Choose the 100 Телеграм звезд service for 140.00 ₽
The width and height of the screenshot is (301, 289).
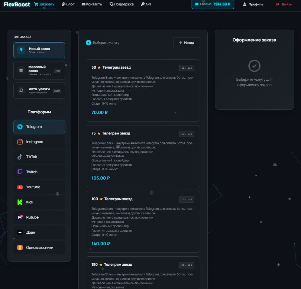tap(143, 222)
